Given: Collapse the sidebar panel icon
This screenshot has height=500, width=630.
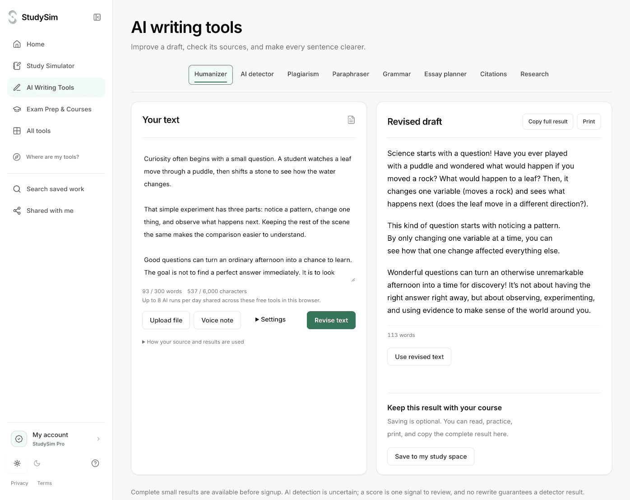Looking at the screenshot, I should [97, 17].
